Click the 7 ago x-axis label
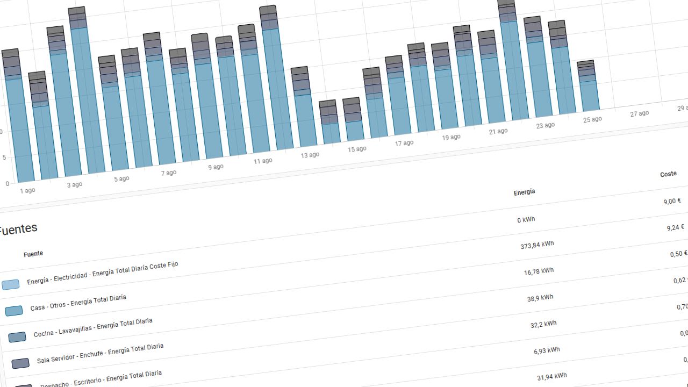The image size is (688, 387). point(168,173)
